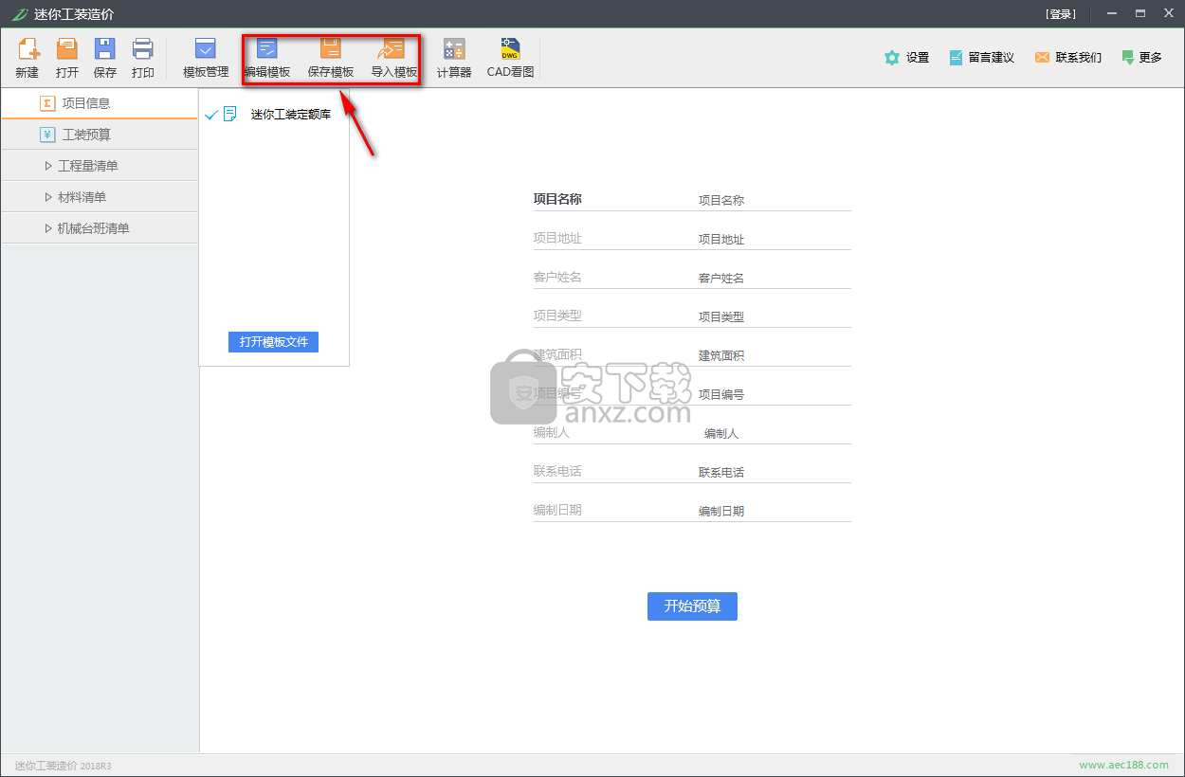The width and height of the screenshot is (1185, 777).
Task: Select the 编制日期 input field
Action: tap(774, 511)
